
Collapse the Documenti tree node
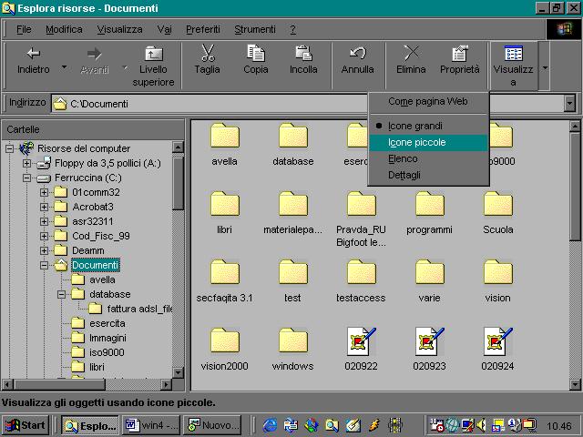(45, 265)
